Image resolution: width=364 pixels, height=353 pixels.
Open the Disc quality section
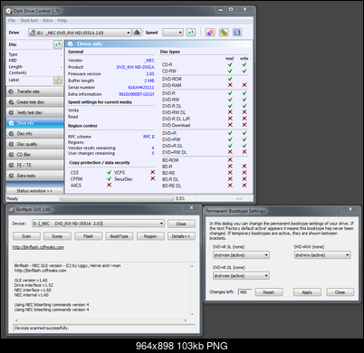35,144
